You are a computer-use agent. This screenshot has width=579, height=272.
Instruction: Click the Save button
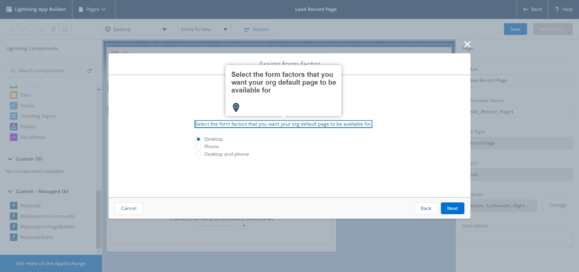click(515, 29)
